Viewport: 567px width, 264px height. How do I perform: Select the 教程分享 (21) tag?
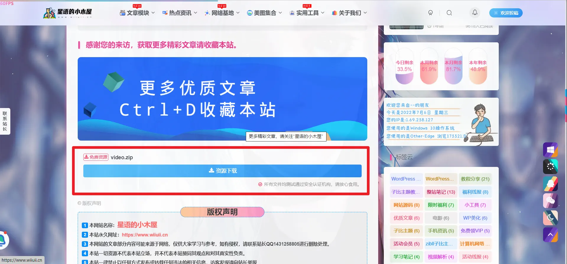[x=475, y=179]
